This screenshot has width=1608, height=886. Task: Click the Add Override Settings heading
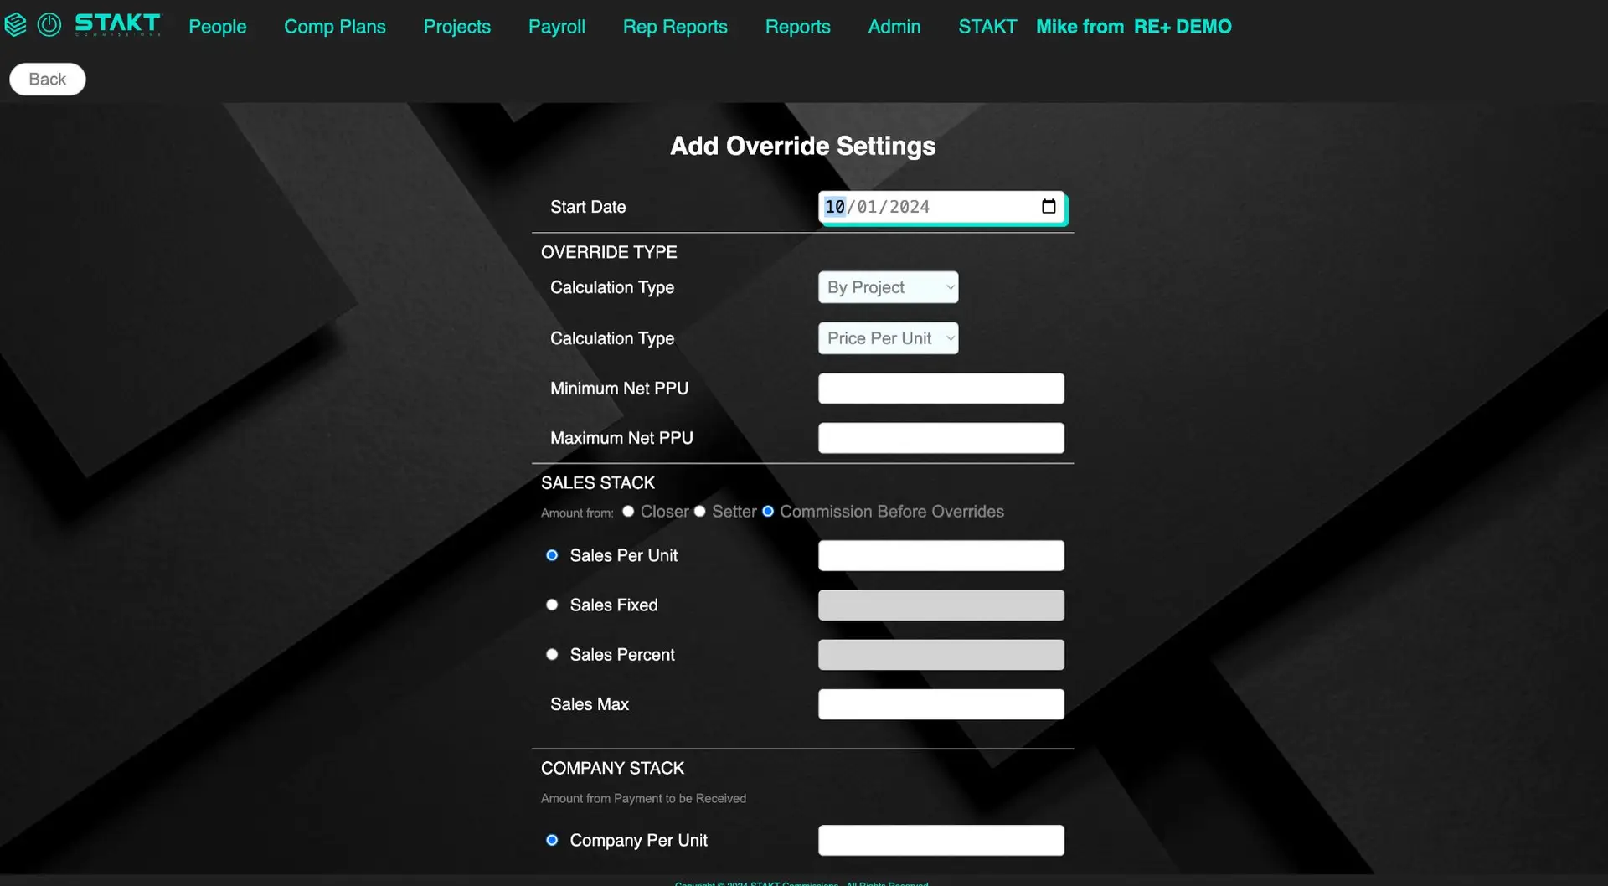click(x=802, y=146)
